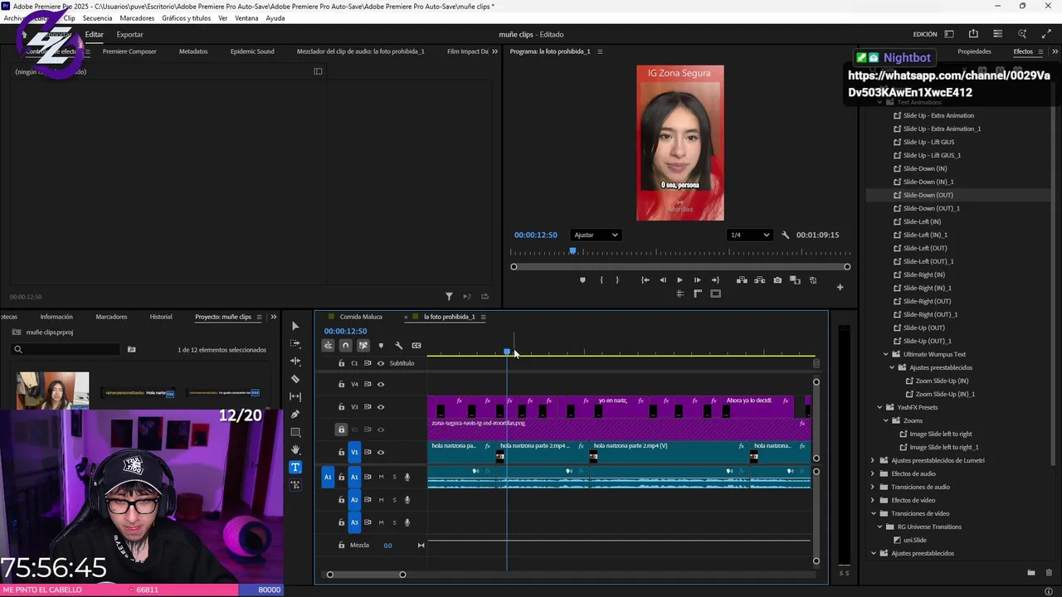Click the Extract button in Program monitor

(x=759, y=280)
